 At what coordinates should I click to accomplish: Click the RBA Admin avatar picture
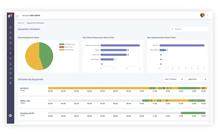tap(202, 15)
